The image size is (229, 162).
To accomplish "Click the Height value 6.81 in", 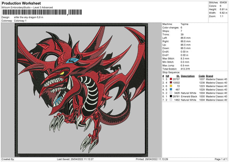I will click(x=223, y=9).
